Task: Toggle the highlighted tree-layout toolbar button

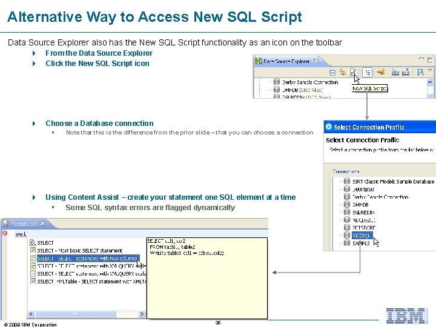Action: [x=368, y=73]
